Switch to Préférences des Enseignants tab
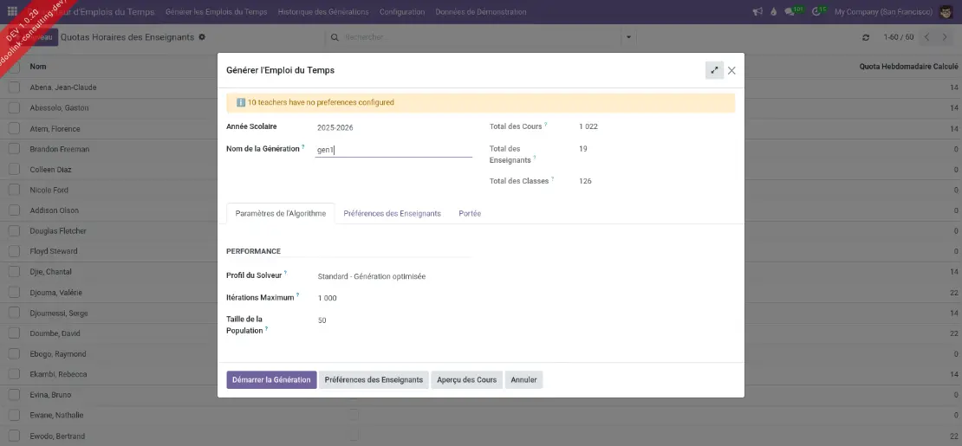The image size is (962, 446). [x=392, y=213]
